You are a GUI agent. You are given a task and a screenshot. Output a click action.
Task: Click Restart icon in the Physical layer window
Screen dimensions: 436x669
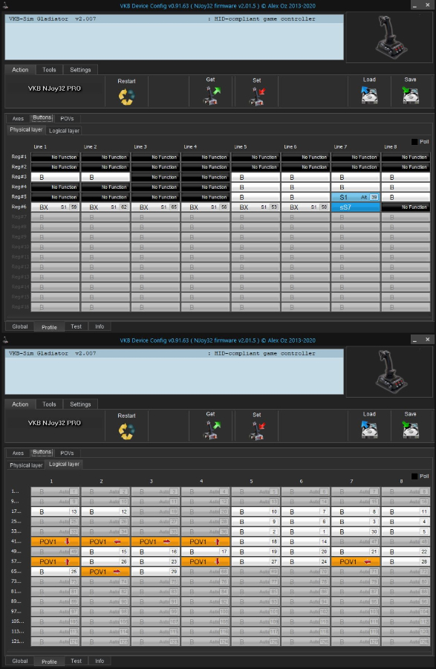pos(126,97)
